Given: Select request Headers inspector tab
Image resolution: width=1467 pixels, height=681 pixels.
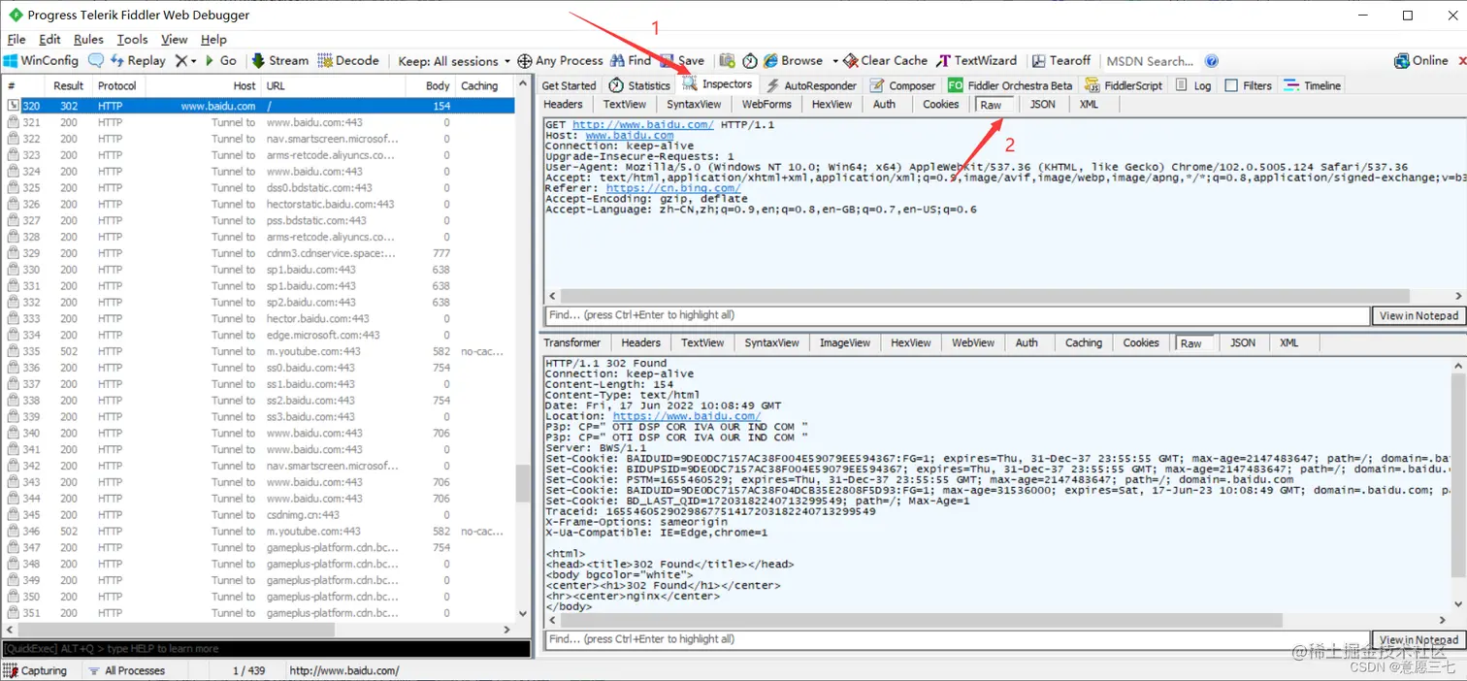Looking at the screenshot, I should pos(564,104).
